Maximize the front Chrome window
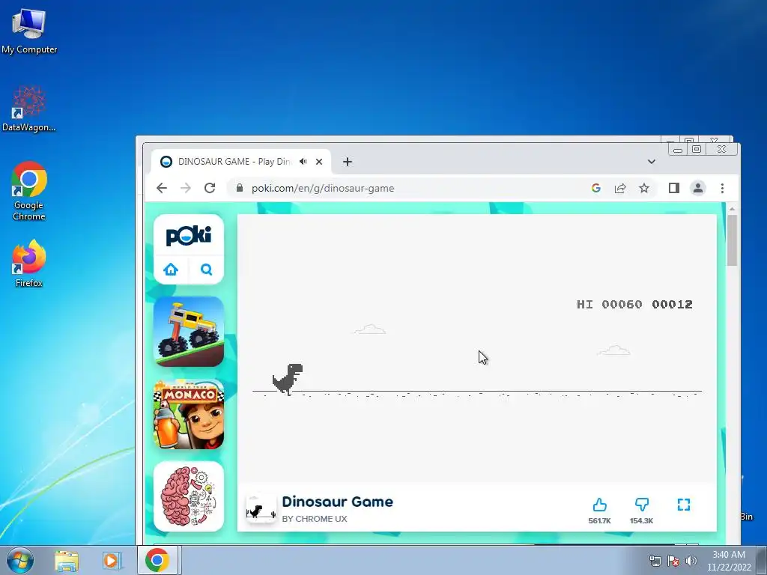Image resolution: width=767 pixels, height=575 pixels. click(697, 149)
